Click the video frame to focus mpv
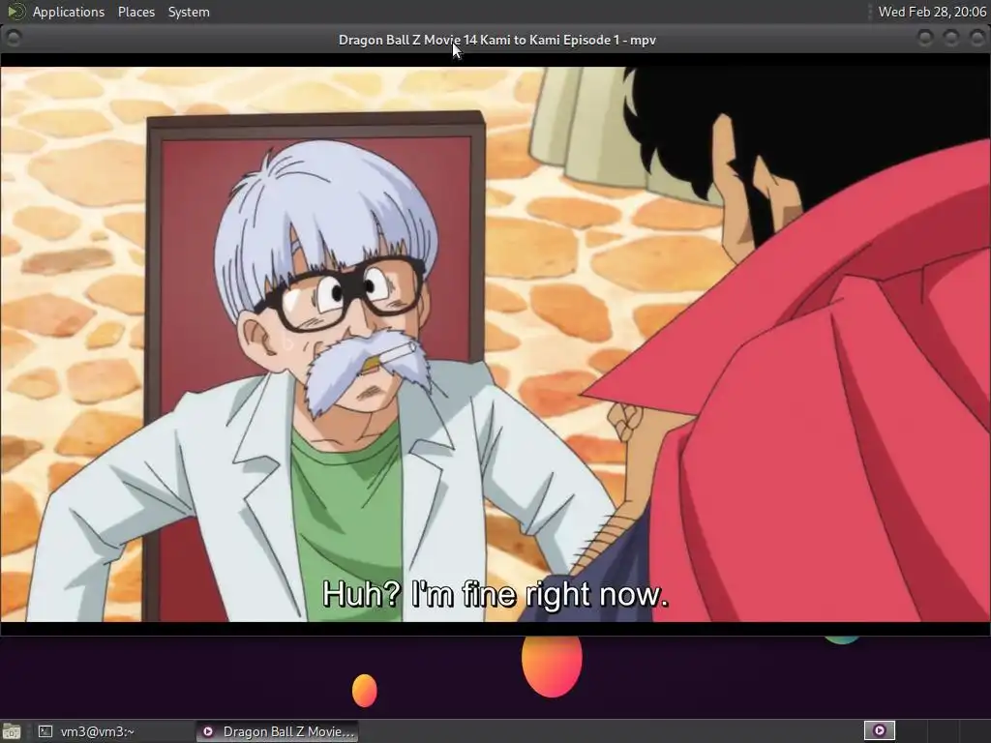This screenshot has height=743, width=991. (495, 344)
